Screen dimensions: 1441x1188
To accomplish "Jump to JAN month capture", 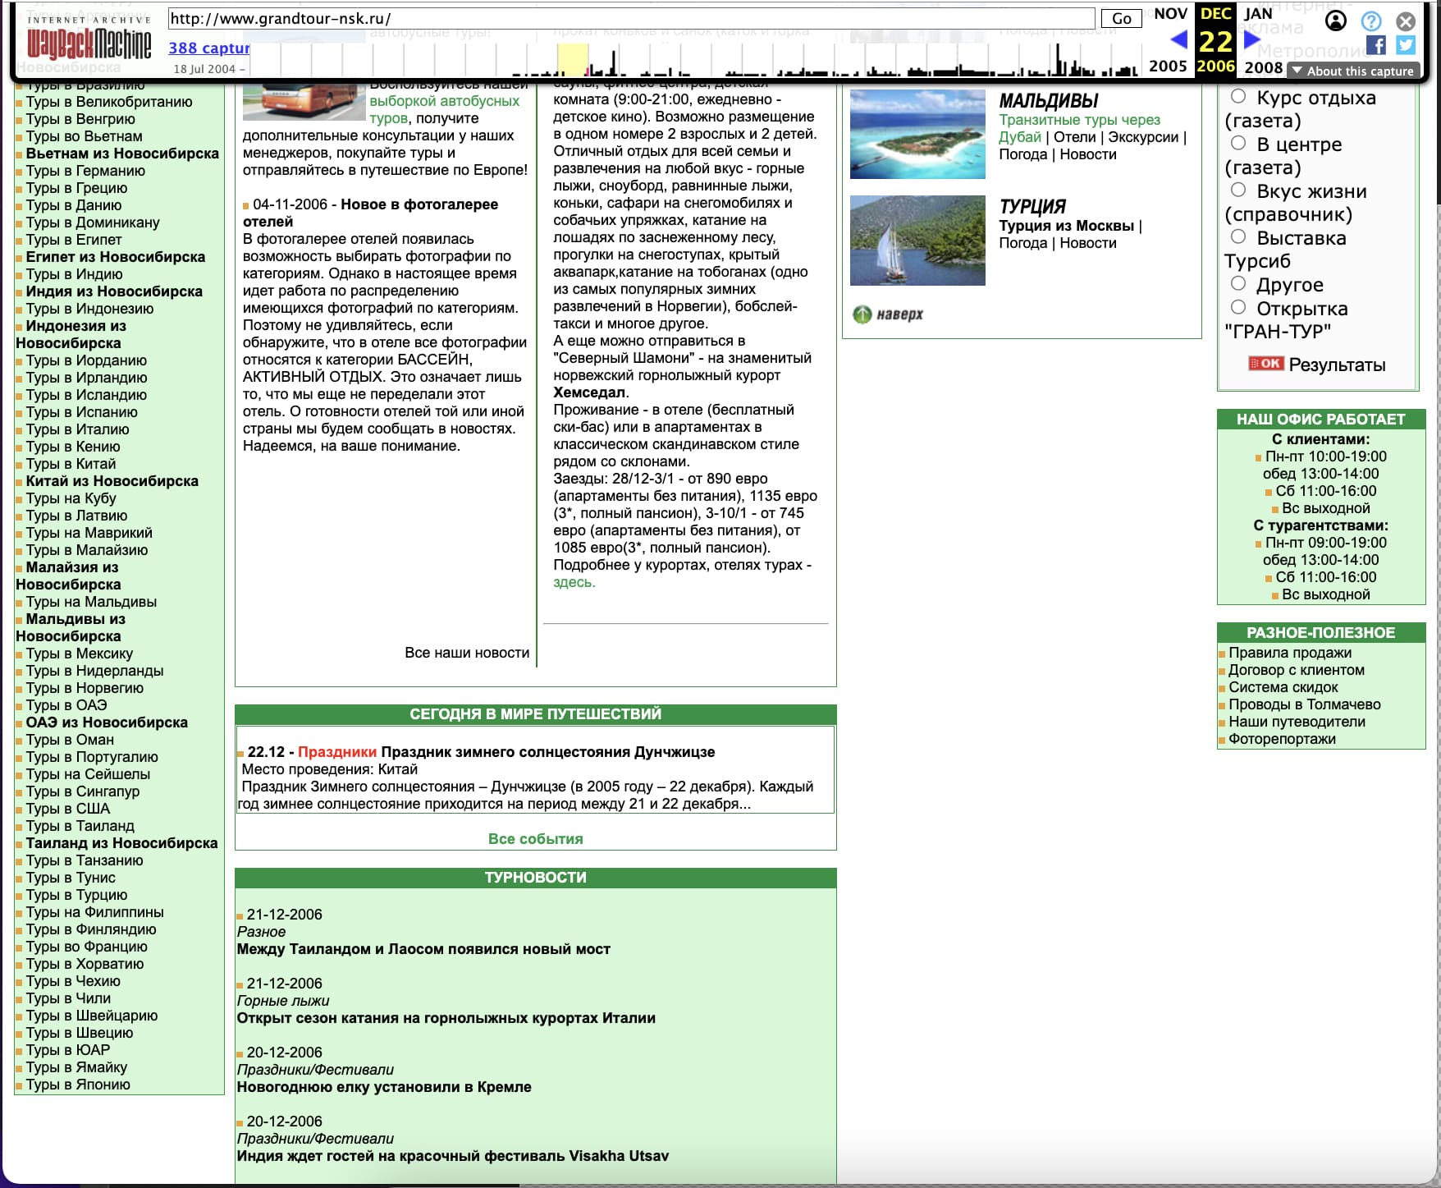I will coord(1258,14).
